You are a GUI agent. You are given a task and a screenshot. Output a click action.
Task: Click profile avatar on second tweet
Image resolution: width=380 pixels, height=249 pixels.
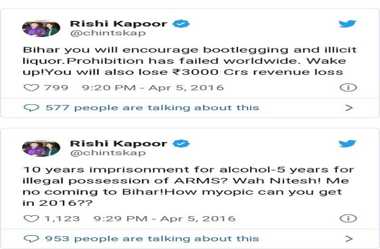tap(41, 148)
